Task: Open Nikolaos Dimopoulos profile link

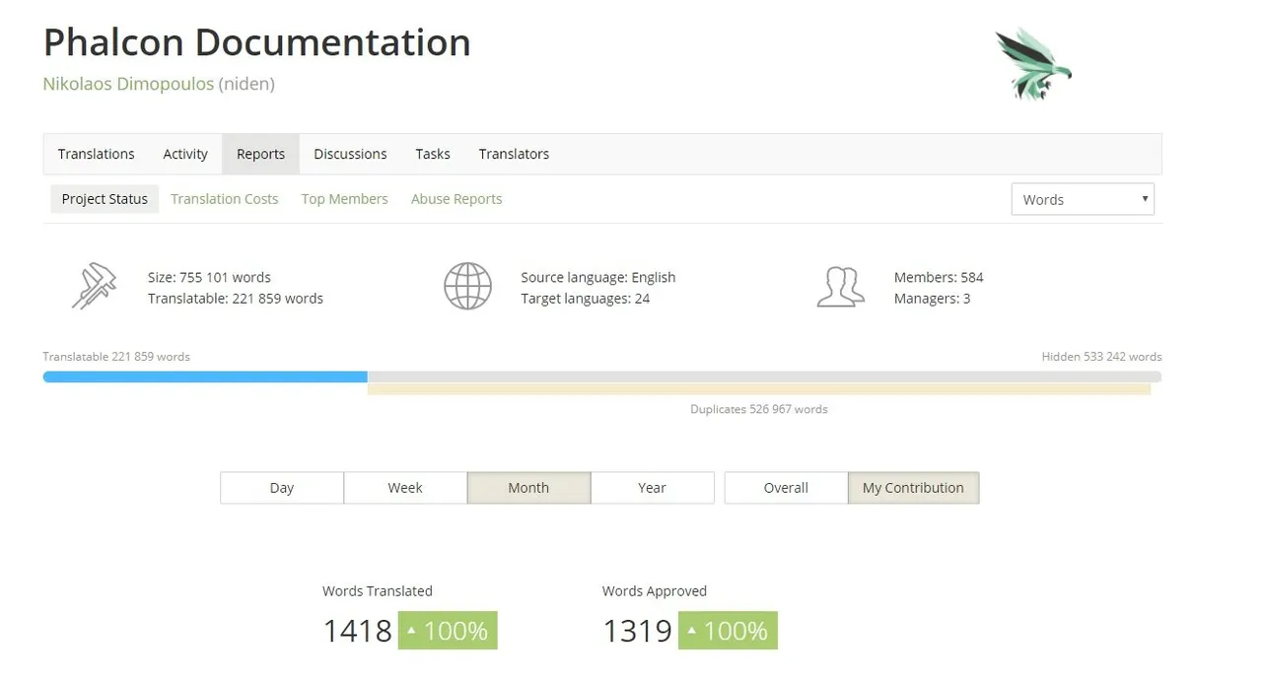Action: [x=128, y=84]
